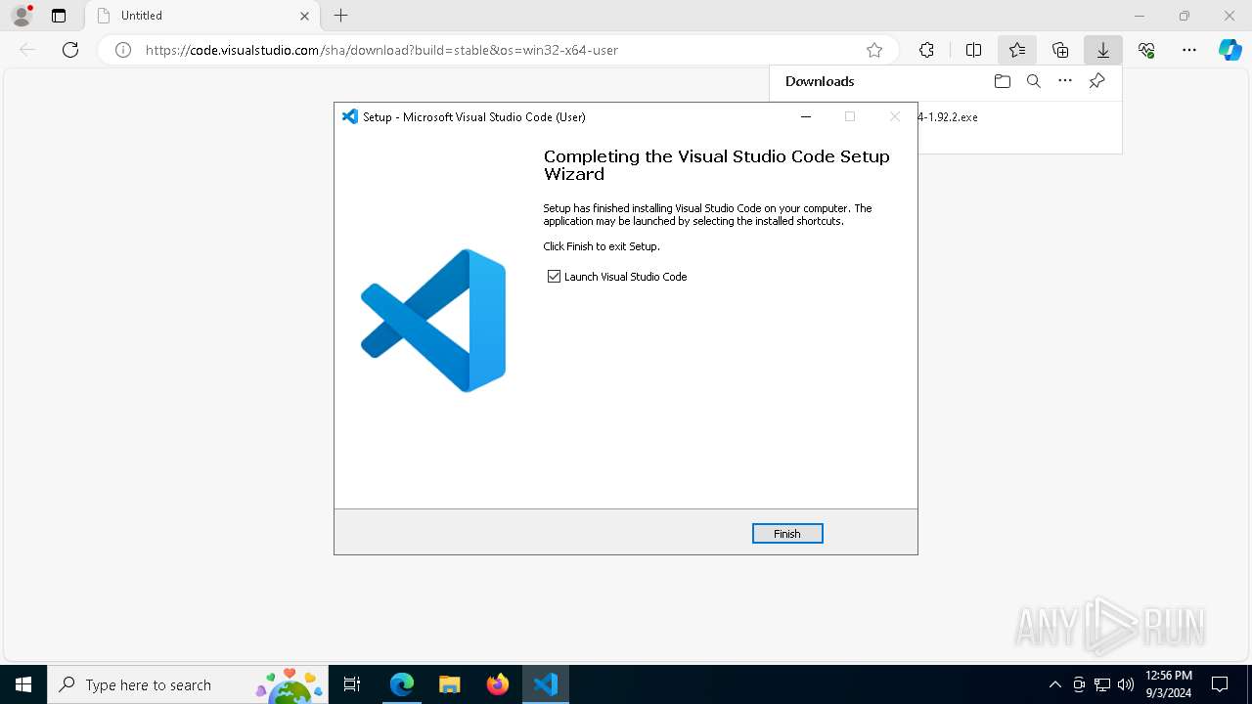Open the volume control tray icon
This screenshot has height=704, width=1252.
click(1125, 684)
